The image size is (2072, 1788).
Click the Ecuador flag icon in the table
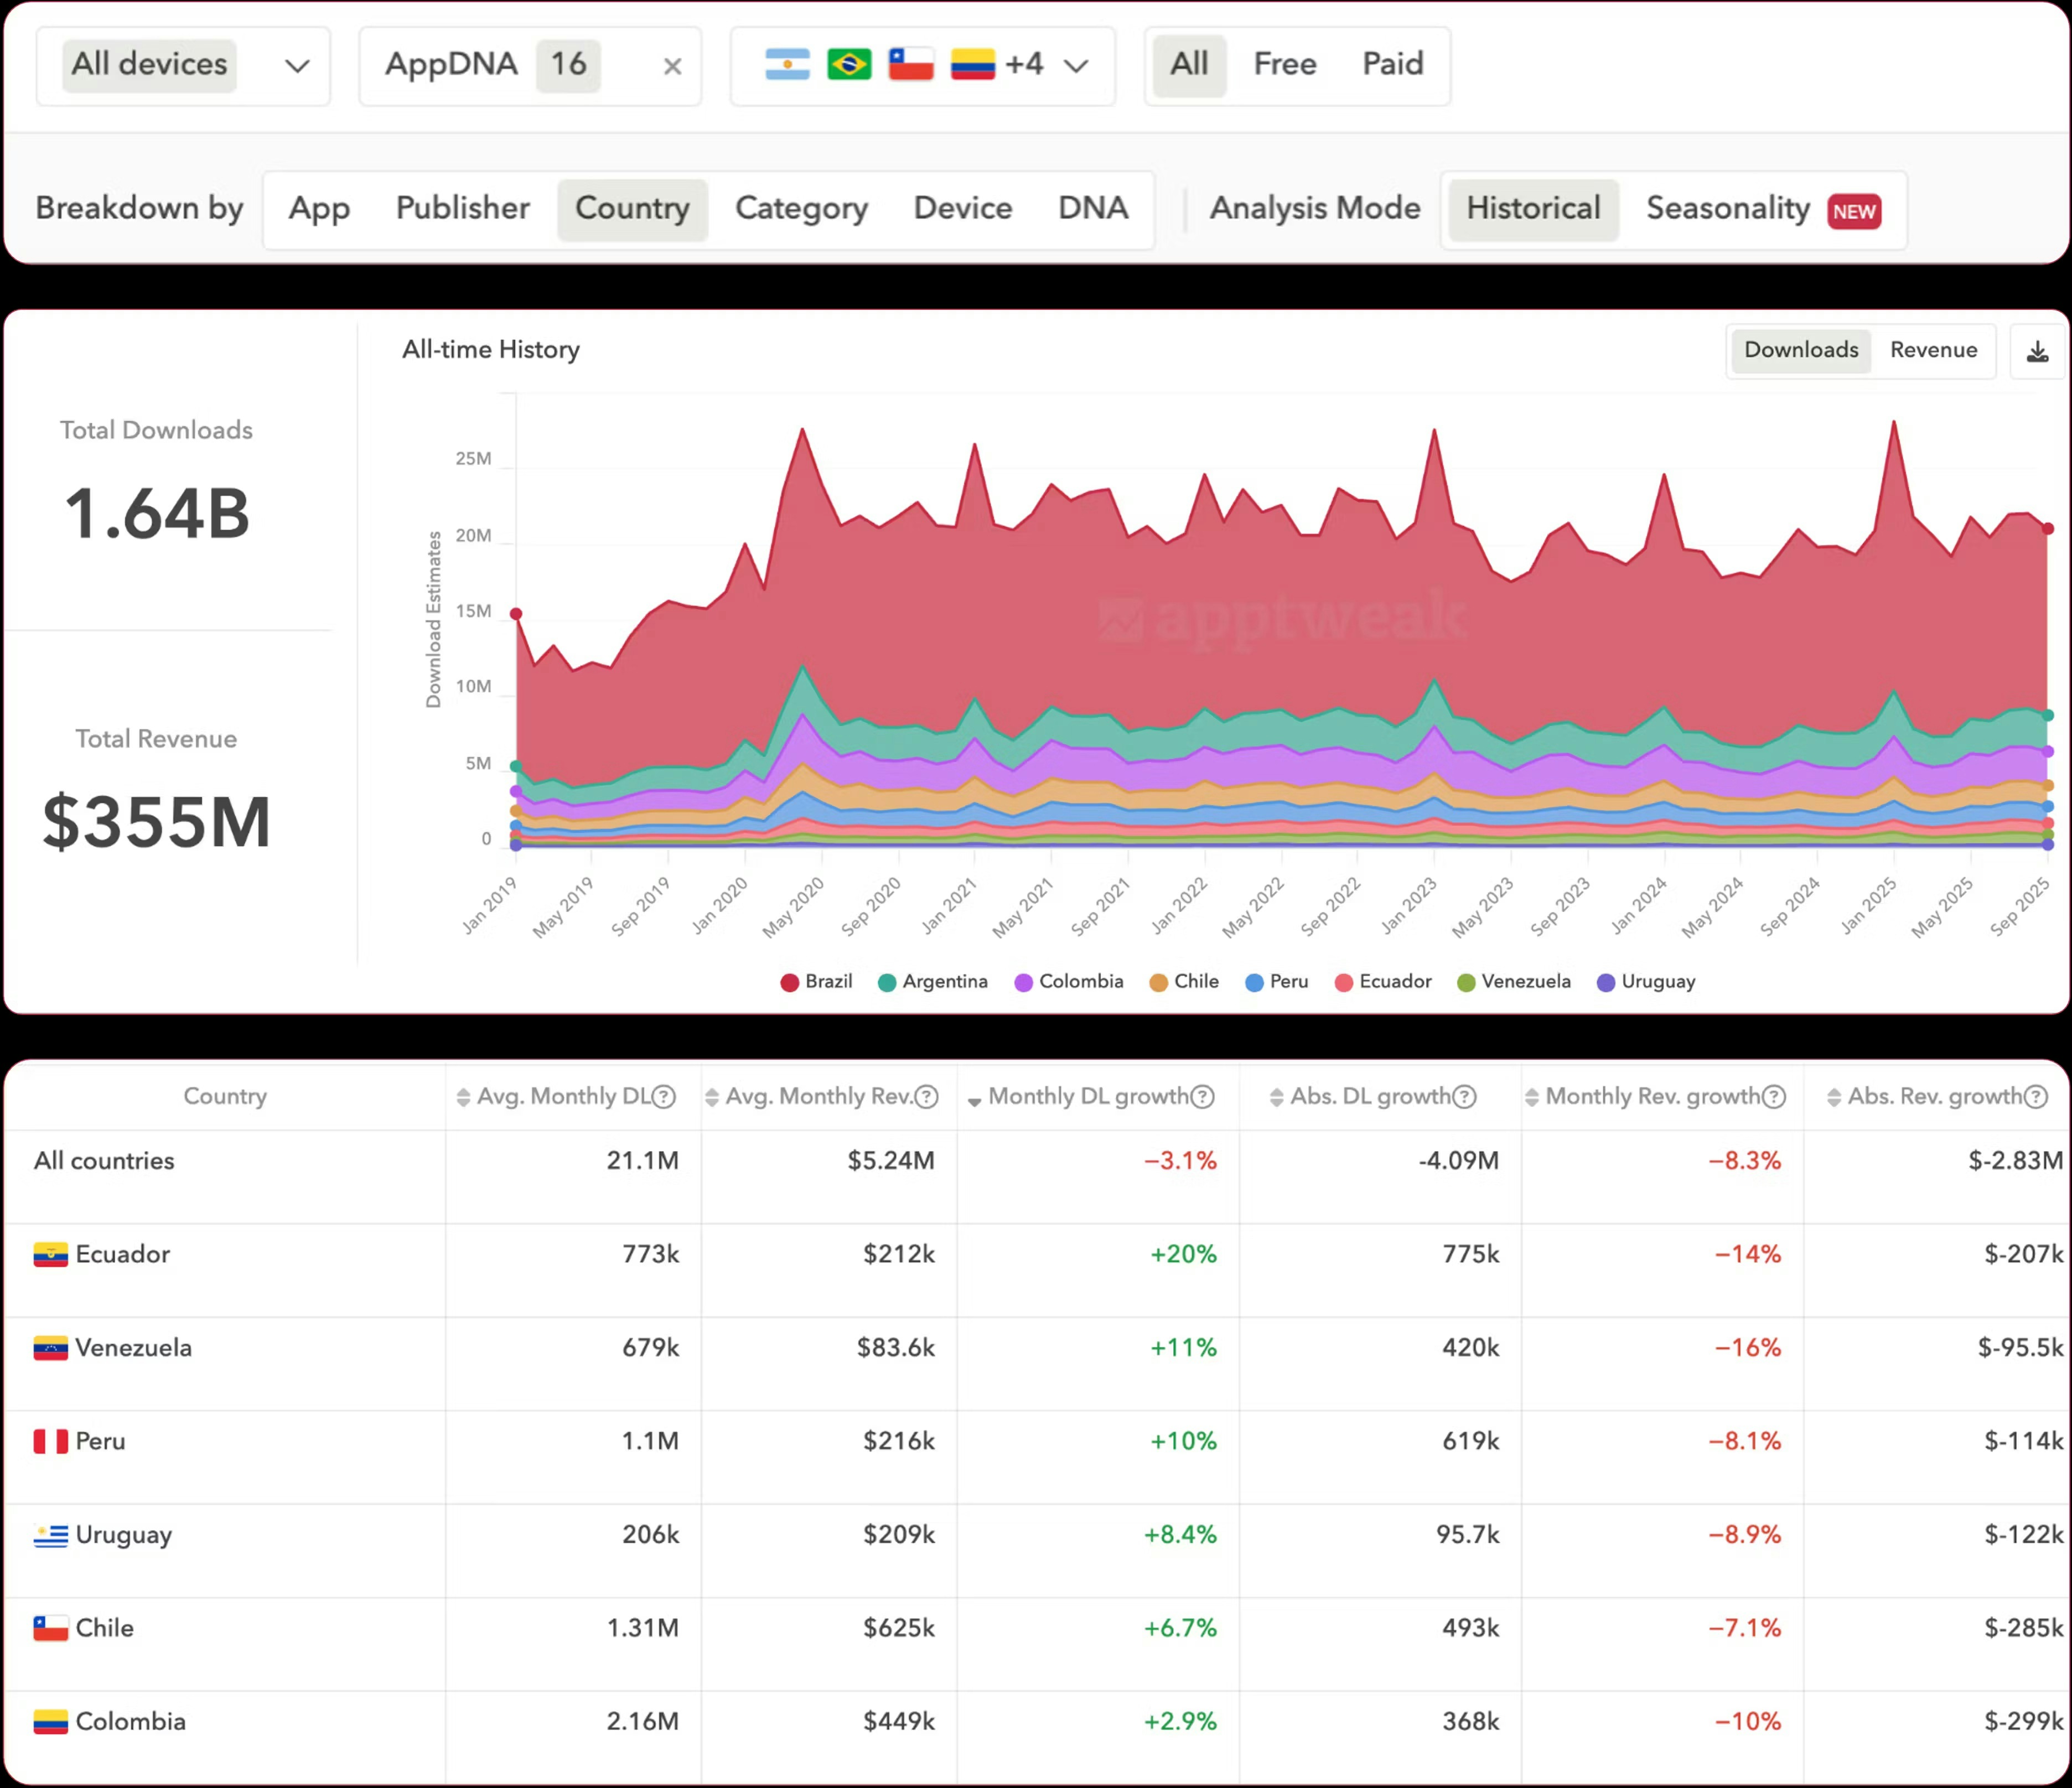(x=49, y=1254)
